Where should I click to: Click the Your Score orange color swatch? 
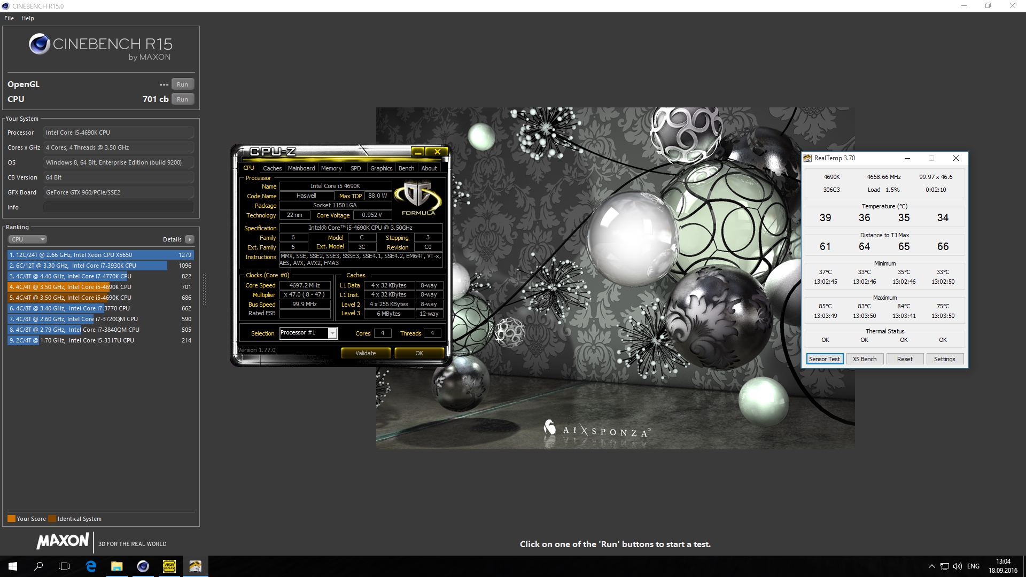tap(11, 519)
